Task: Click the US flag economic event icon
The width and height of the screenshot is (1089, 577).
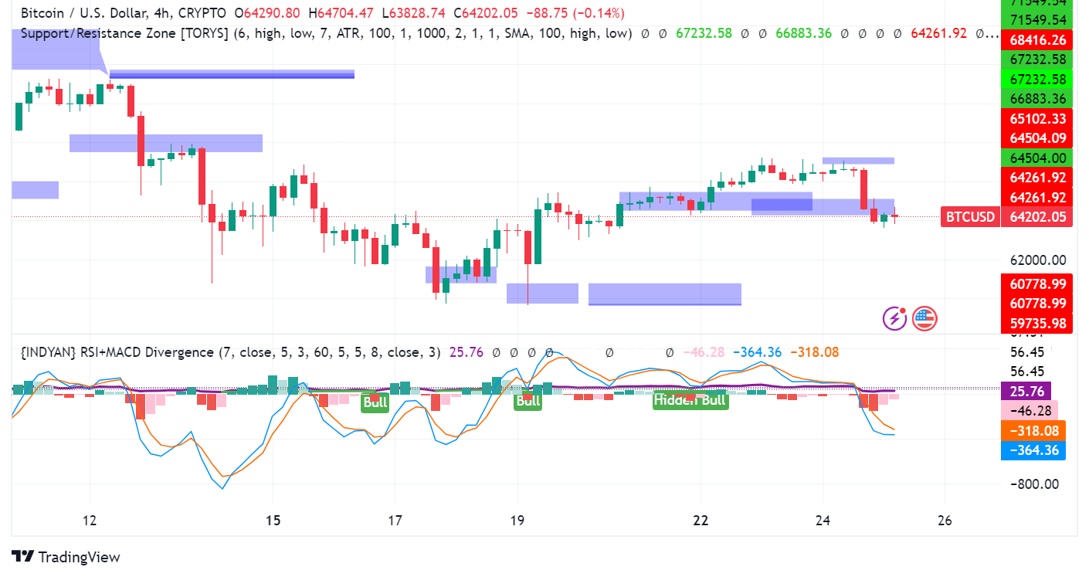Action: coord(924,317)
